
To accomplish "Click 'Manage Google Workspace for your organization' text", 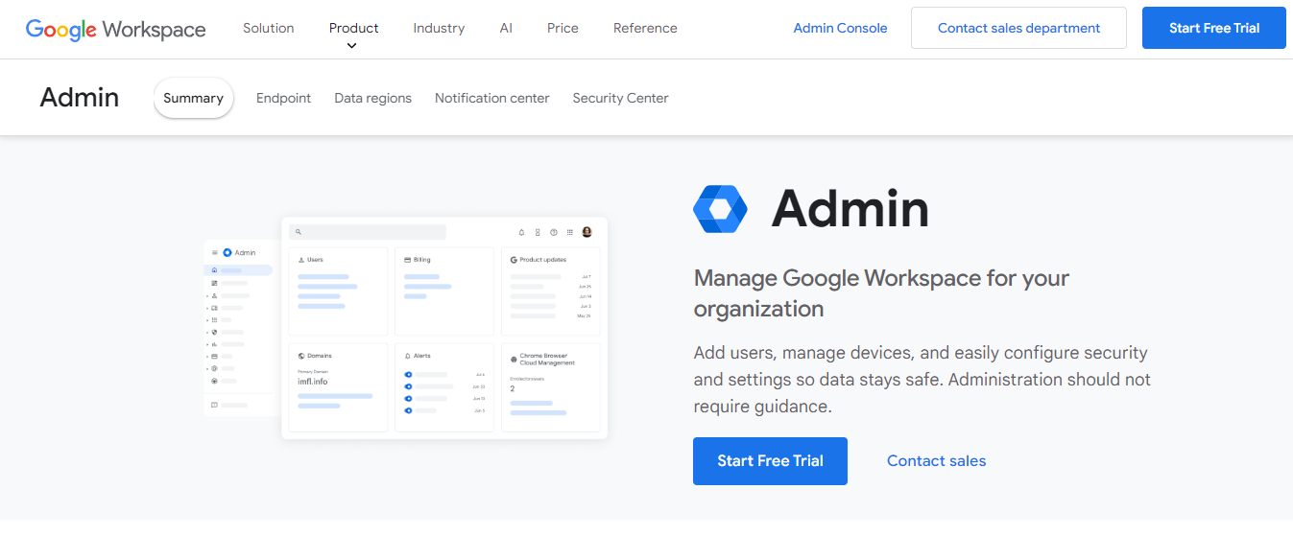I will (x=881, y=293).
